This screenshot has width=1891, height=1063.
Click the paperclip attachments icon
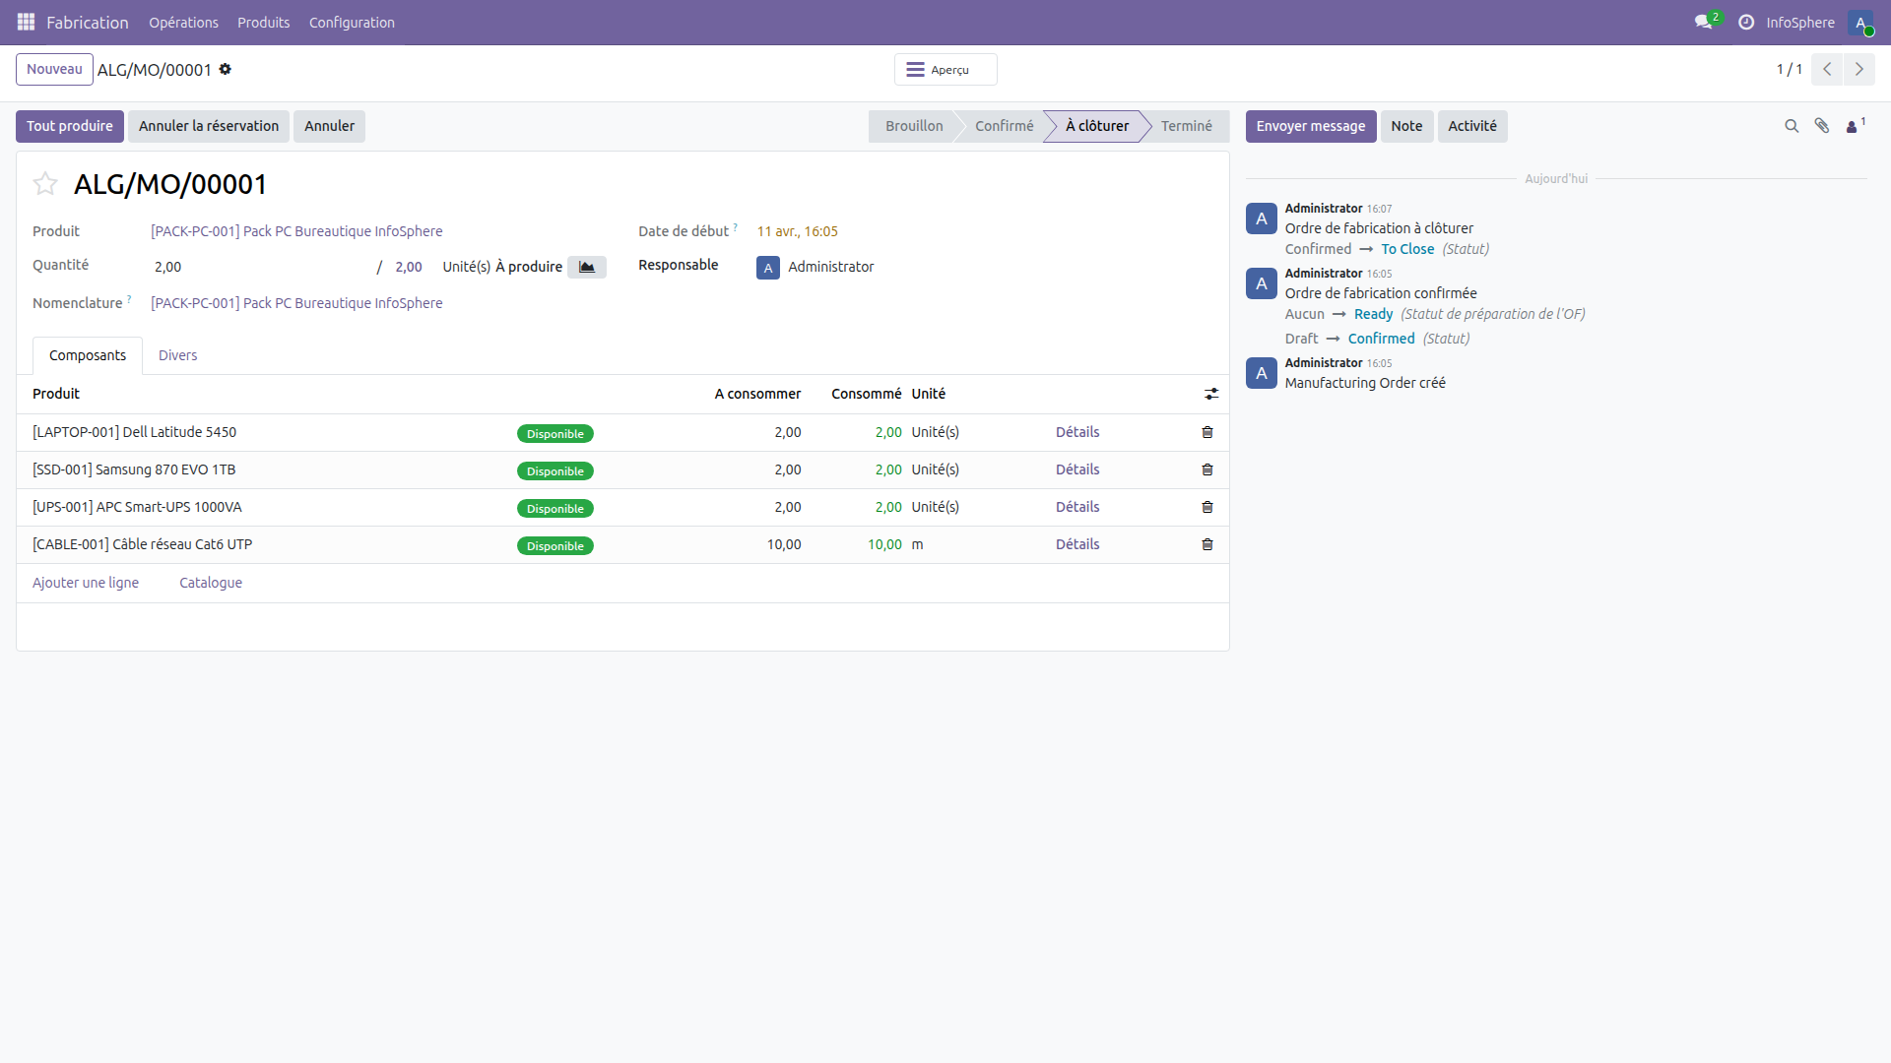click(1822, 126)
